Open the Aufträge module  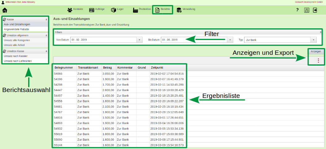point(97,10)
